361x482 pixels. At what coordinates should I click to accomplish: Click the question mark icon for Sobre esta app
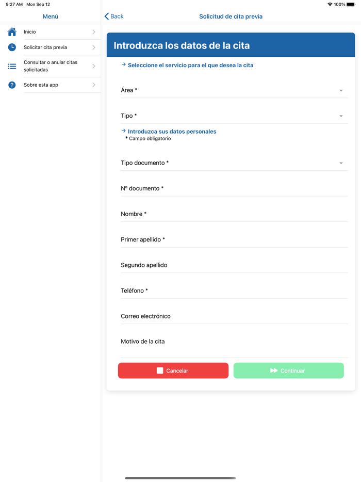(x=12, y=85)
